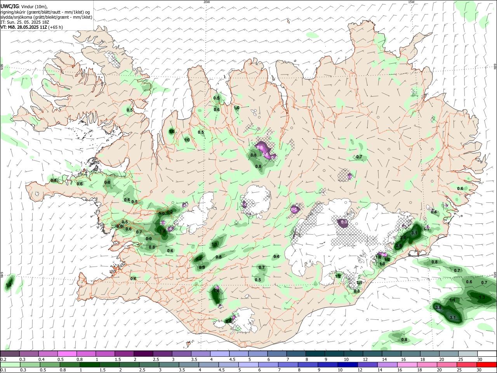Click the 18 label in the upper legend
The width and height of the screenshot is (497, 373).
point(422,359)
